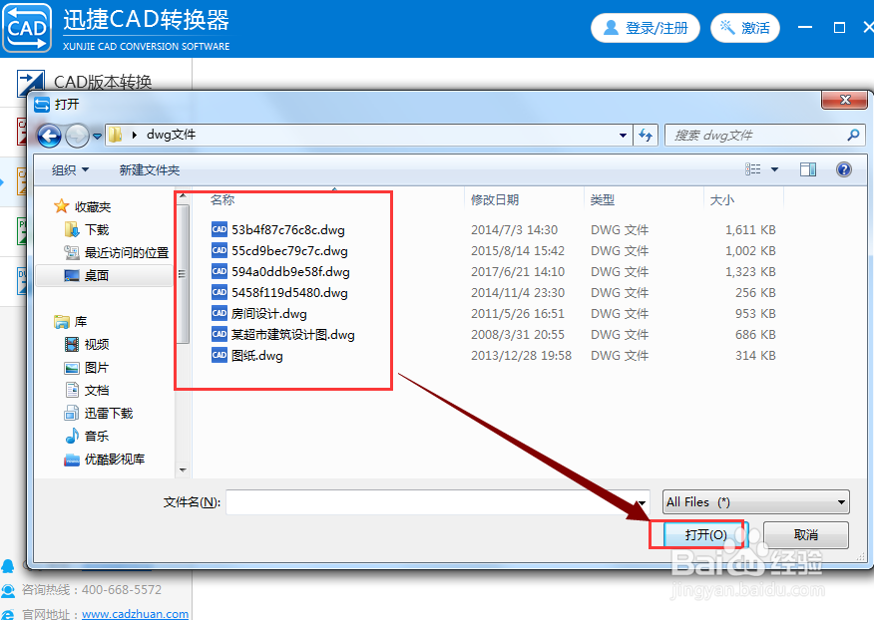
Task: Open the address bar history dropdown
Action: (x=623, y=134)
